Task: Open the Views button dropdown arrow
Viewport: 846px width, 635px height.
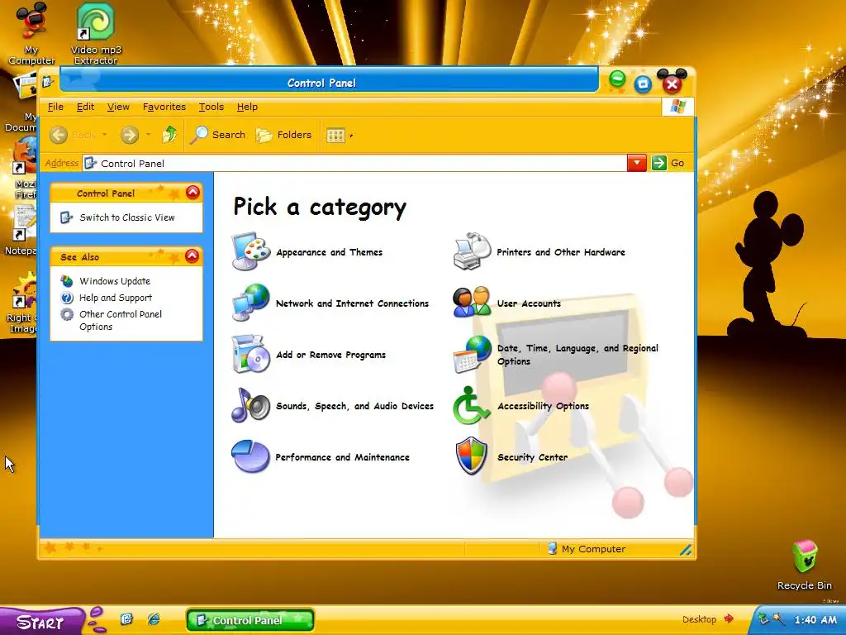Action: pyautogui.click(x=351, y=136)
